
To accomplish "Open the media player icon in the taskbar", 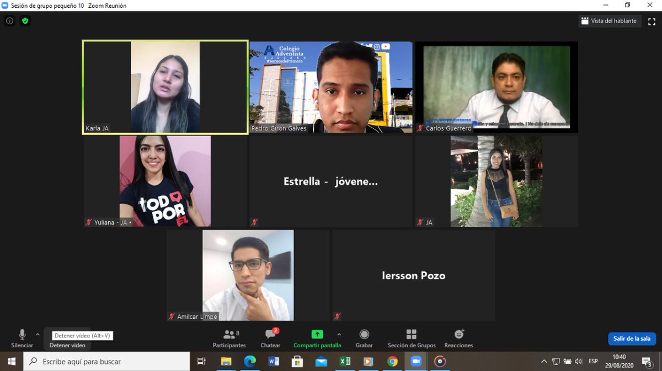I will coord(369,362).
